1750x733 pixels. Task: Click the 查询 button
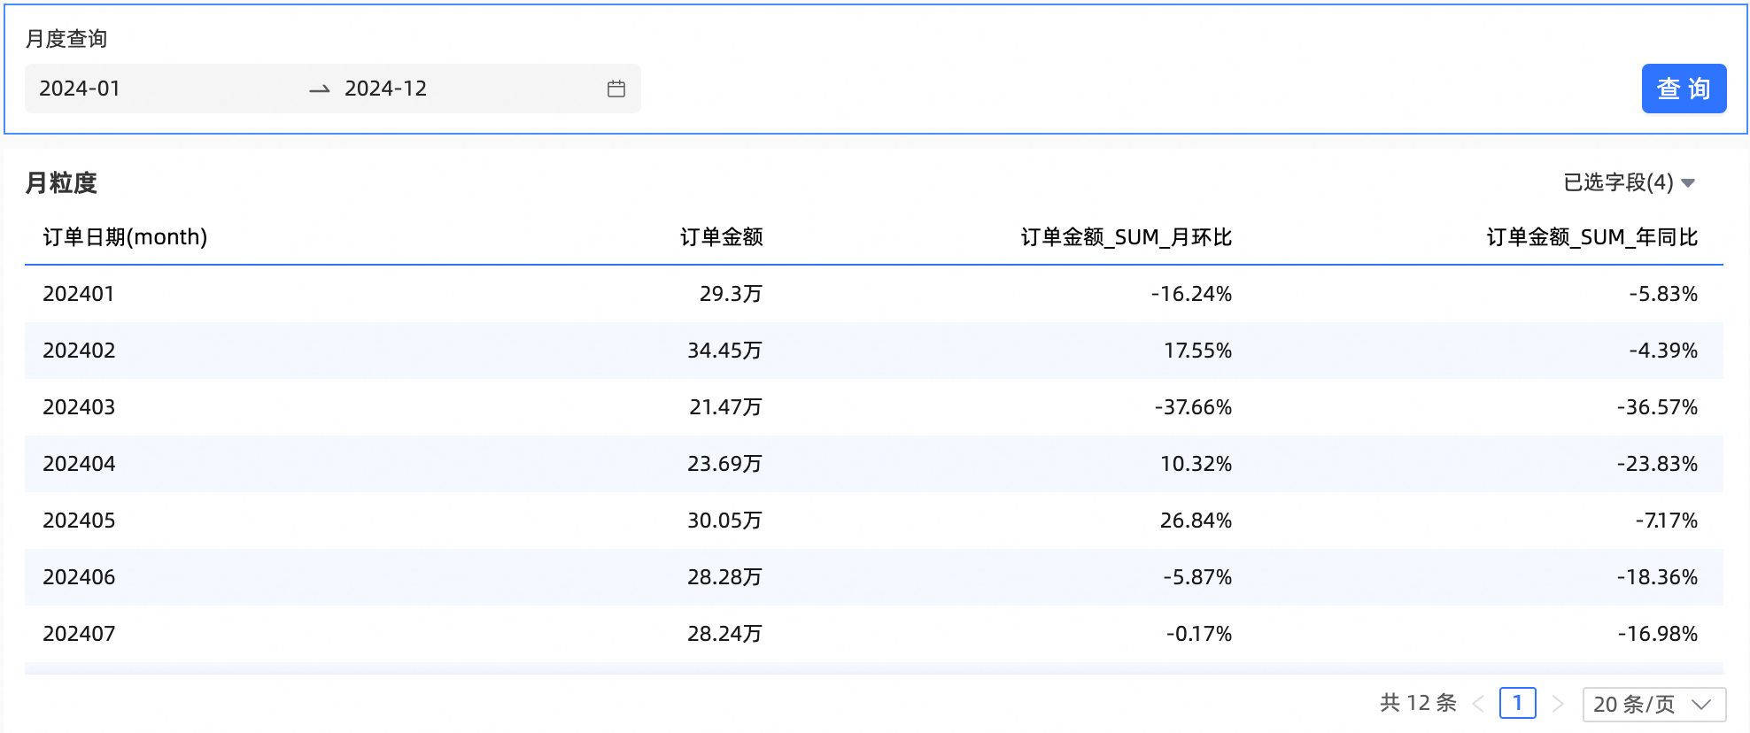click(x=1683, y=89)
